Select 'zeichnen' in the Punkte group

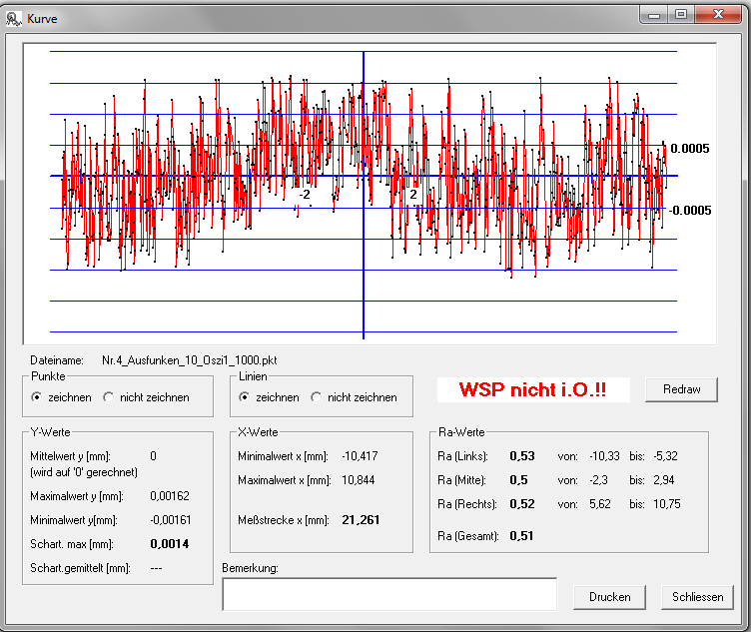click(x=37, y=397)
